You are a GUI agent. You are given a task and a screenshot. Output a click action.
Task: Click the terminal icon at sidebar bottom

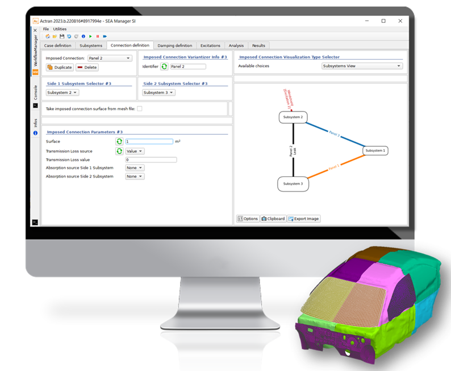(x=35, y=222)
